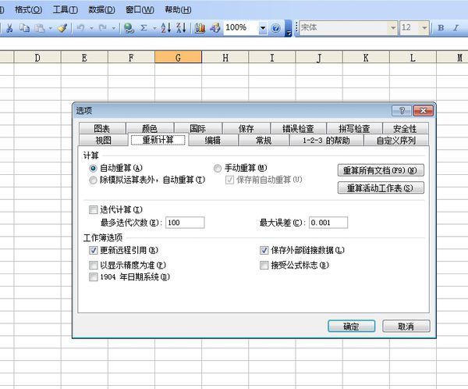Select the Format Painter brush icon

click(62, 28)
